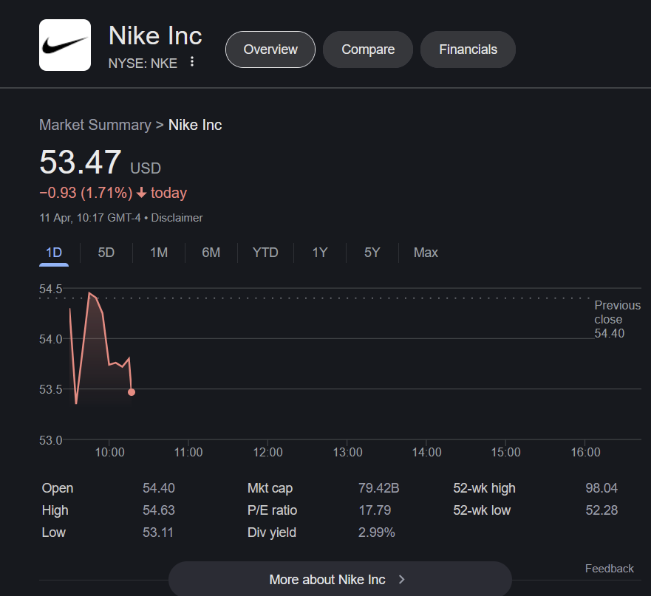Click the NYSE: NKE ticker text

click(x=143, y=63)
